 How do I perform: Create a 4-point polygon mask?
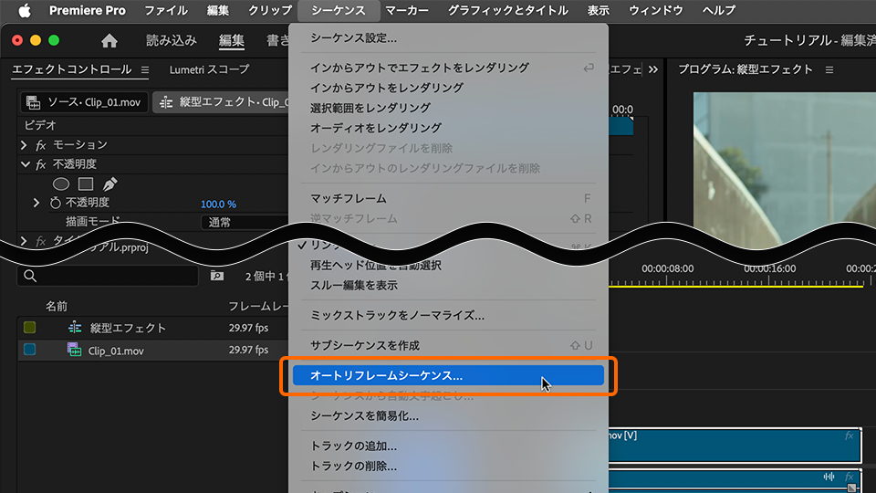click(86, 184)
